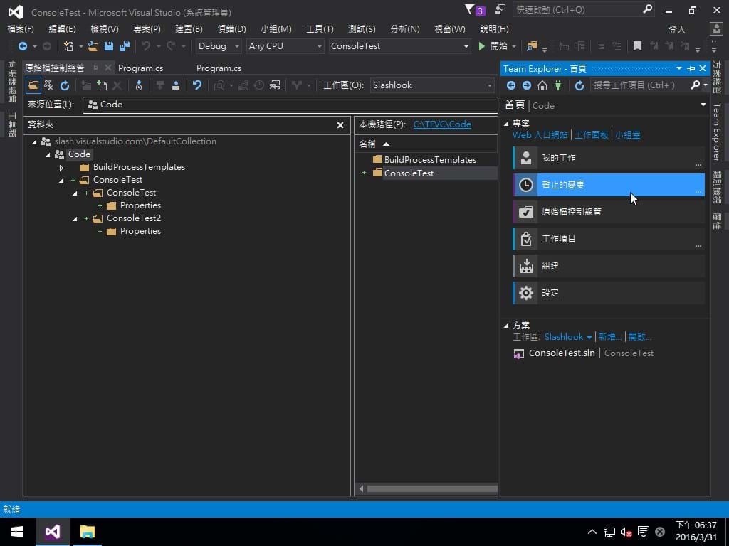Click the Web 入口網站 link
729x546 pixels.
(540, 135)
